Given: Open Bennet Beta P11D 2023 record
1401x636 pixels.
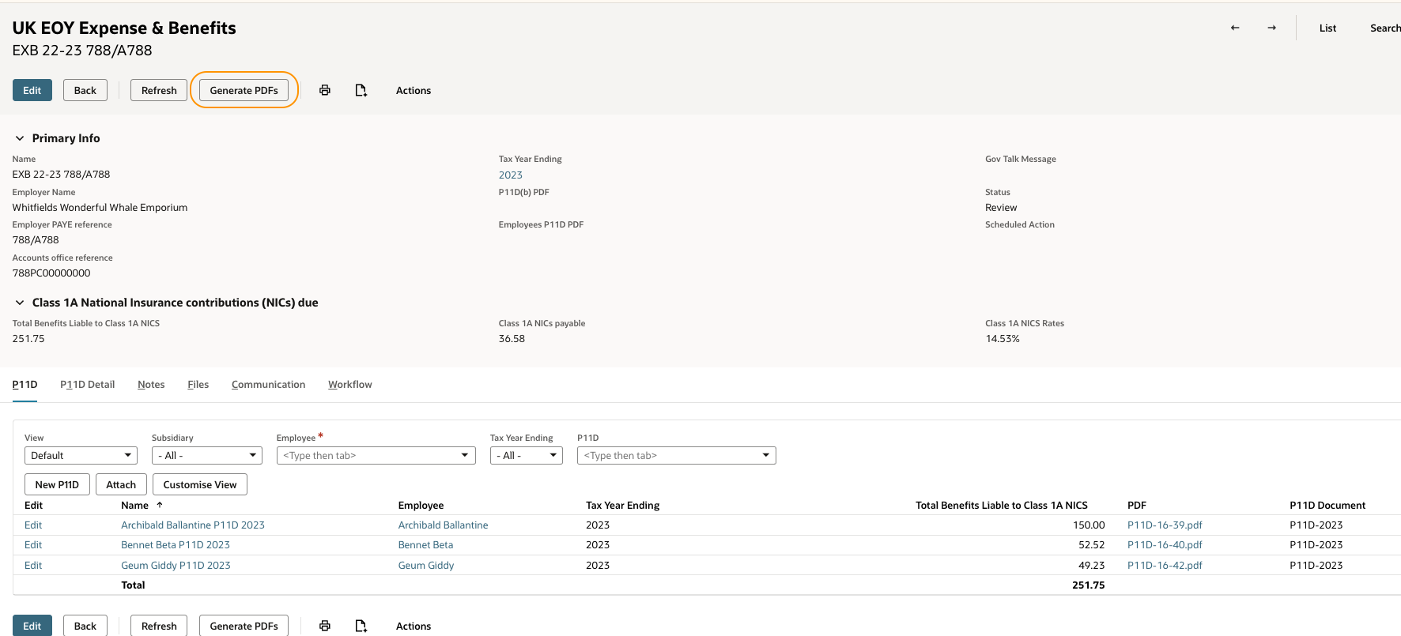Looking at the screenshot, I should coord(176,545).
